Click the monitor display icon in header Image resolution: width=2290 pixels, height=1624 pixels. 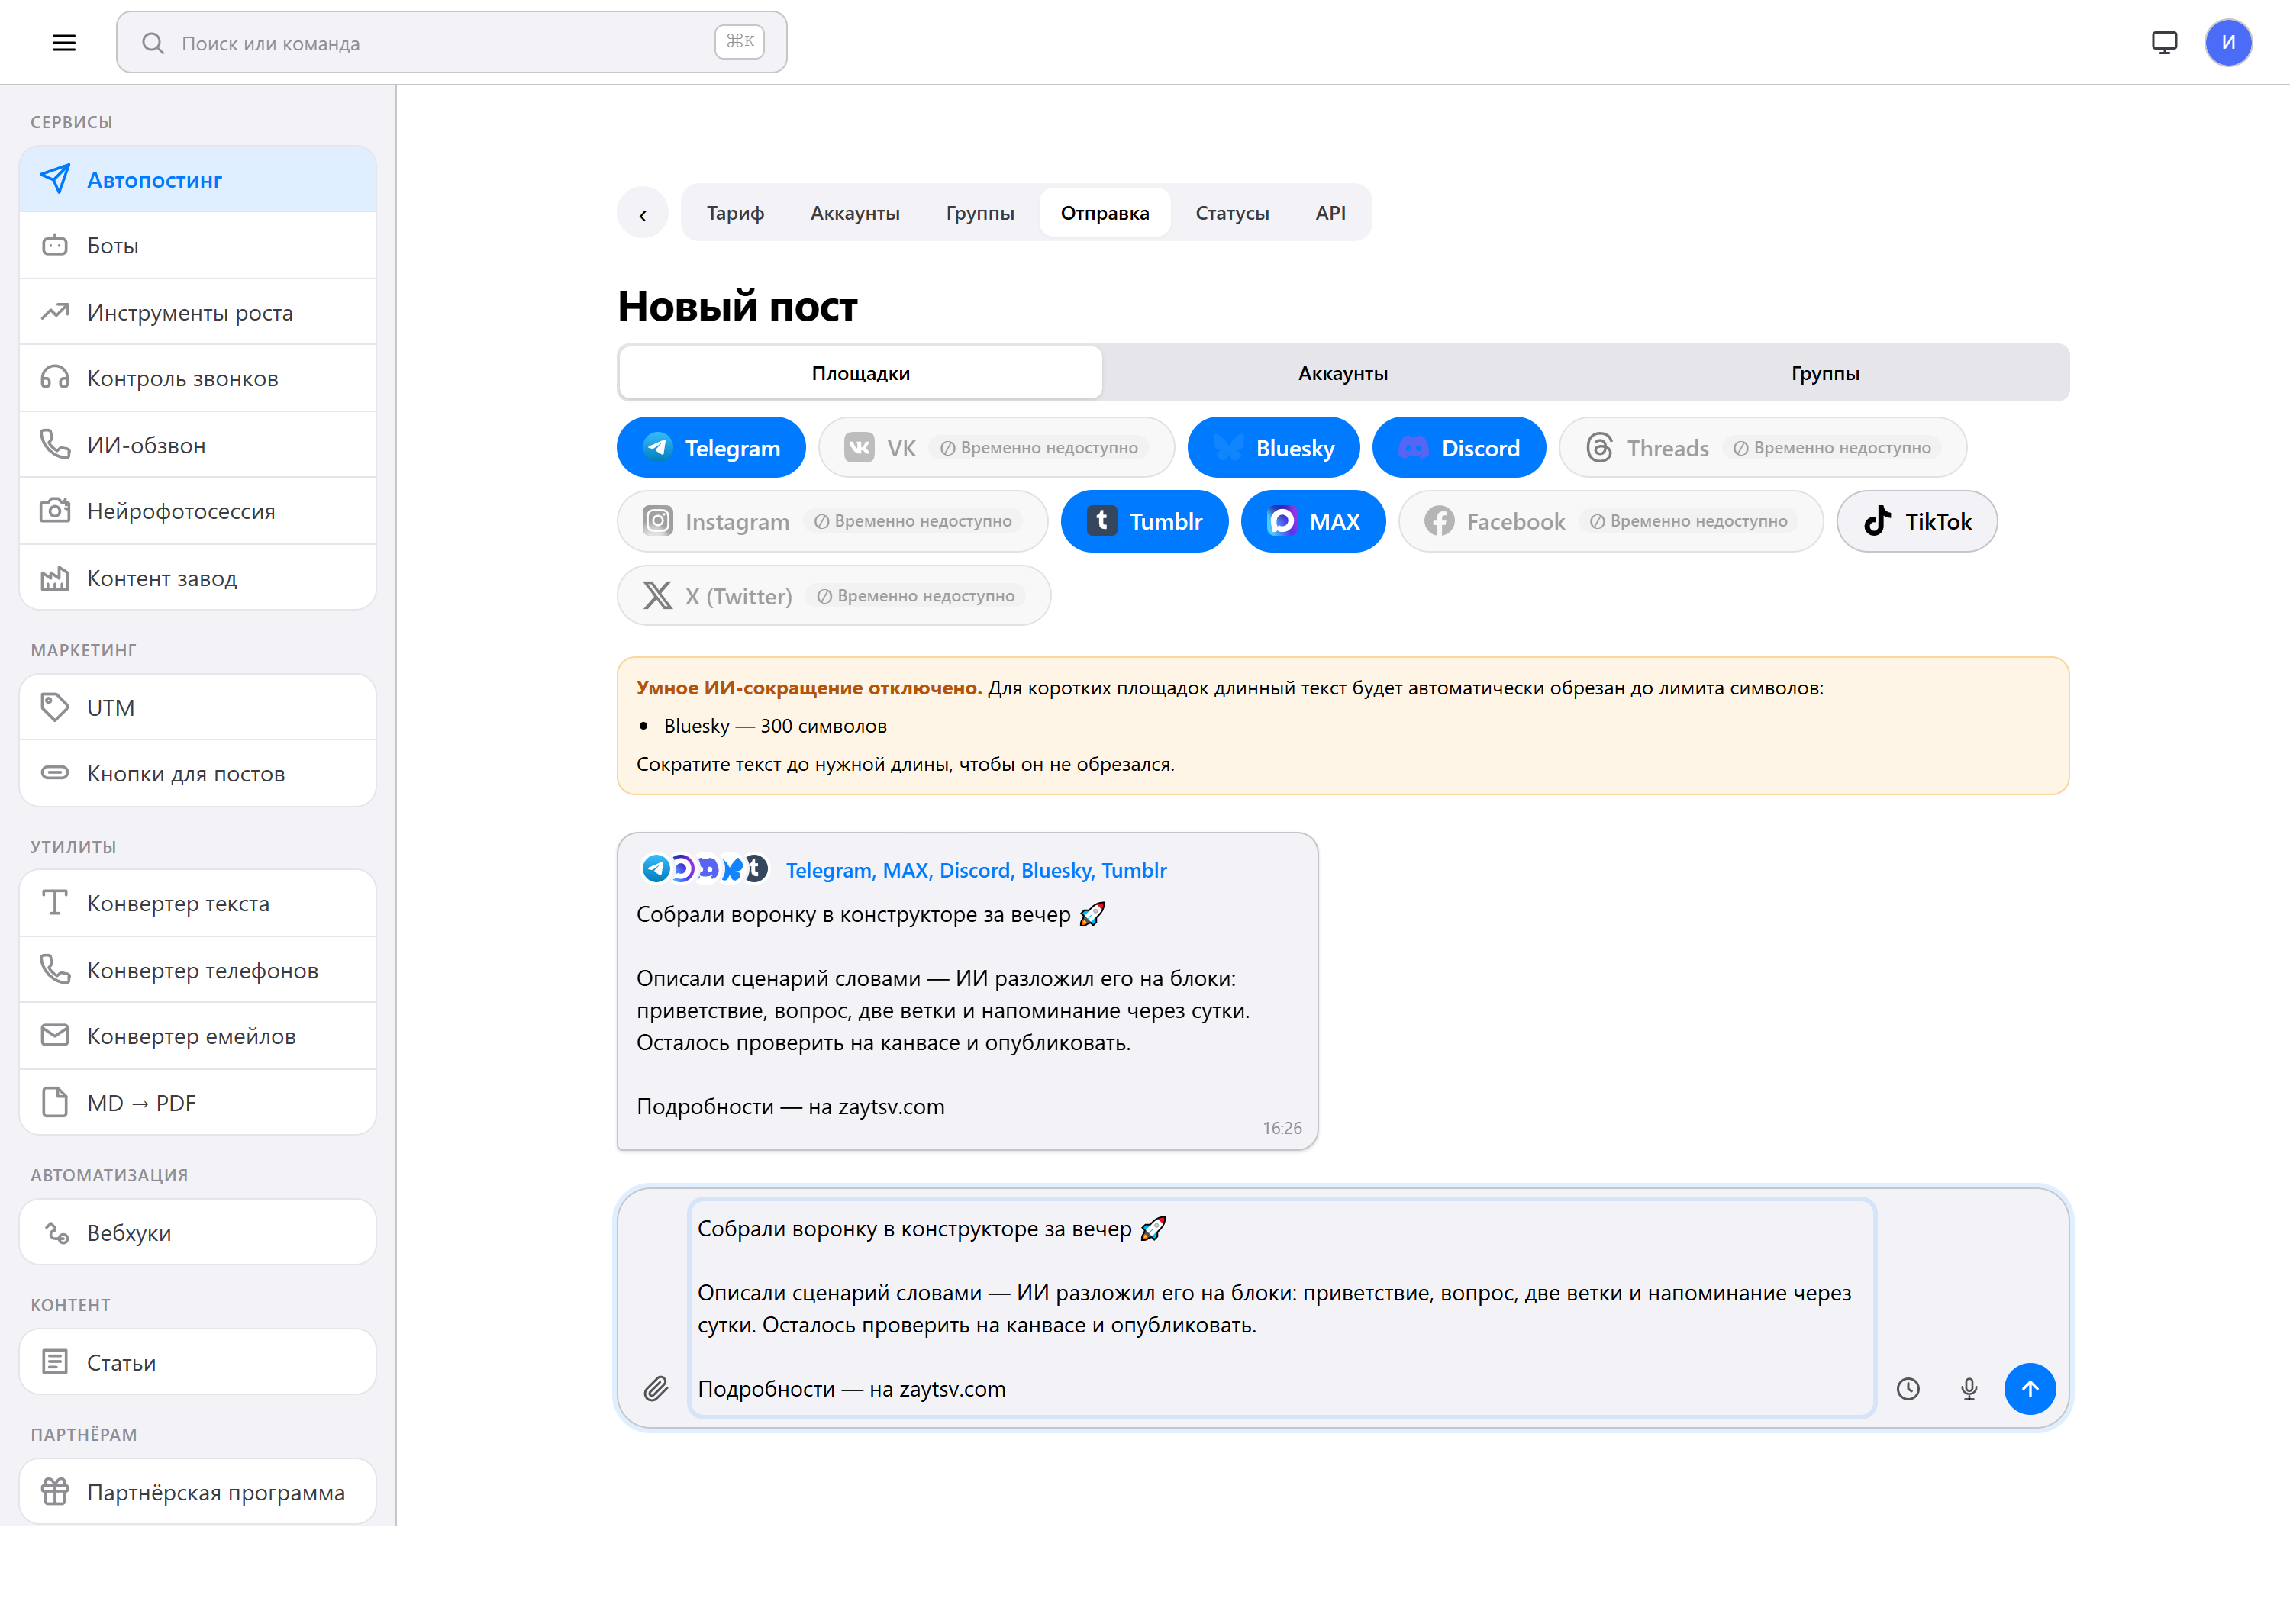[2164, 42]
